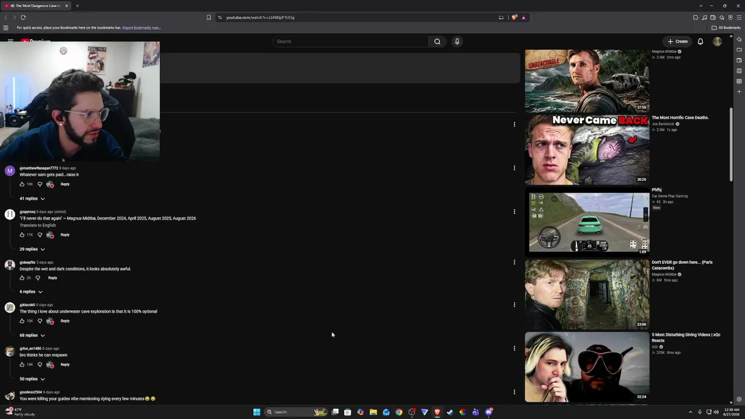The image size is (745, 419).
Task: Open the Windows Start menu
Action: click(257, 412)
